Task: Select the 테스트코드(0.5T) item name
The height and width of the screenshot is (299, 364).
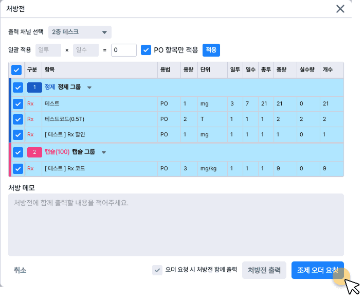Action: tap(65, 119)
